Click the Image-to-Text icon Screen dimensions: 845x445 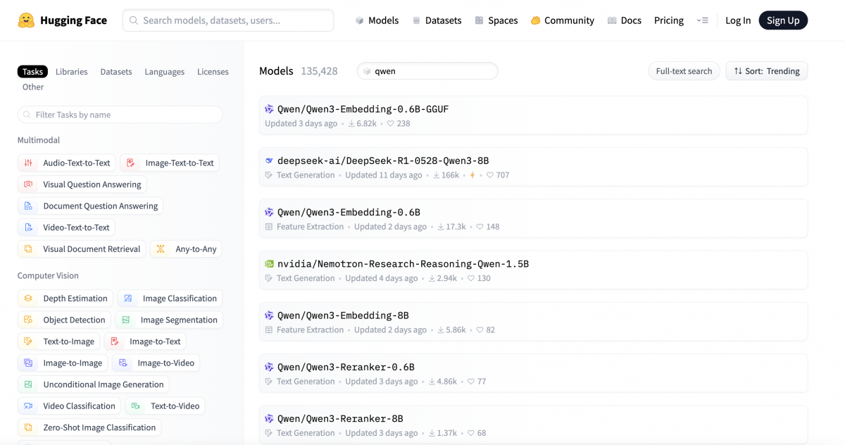pos(115,341)
